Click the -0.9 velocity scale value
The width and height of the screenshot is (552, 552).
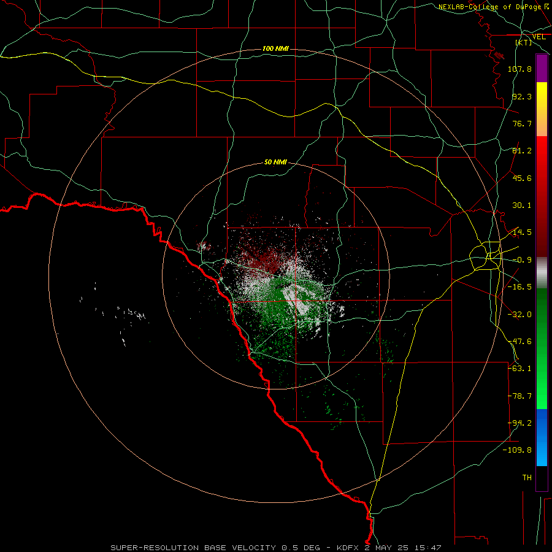point(522,260)
